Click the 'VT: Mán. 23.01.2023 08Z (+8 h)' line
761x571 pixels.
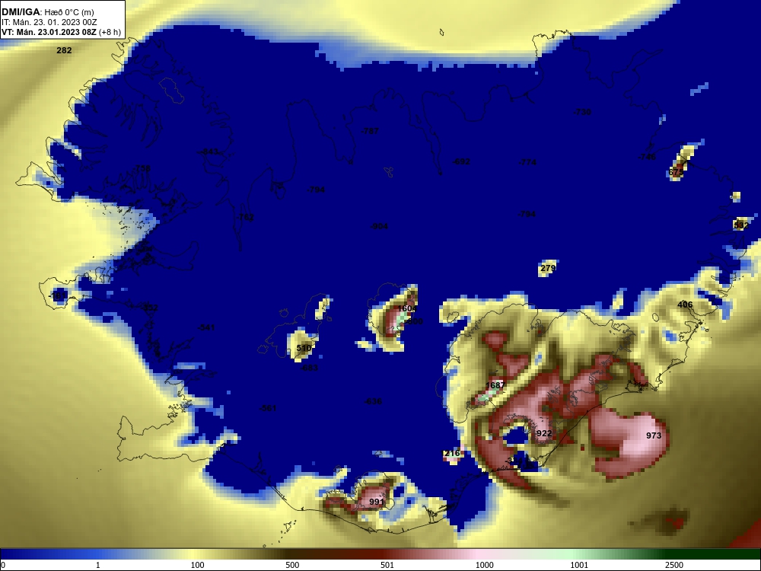point(61,32)
